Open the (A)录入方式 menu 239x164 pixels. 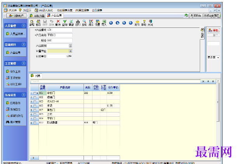[46, 10]
